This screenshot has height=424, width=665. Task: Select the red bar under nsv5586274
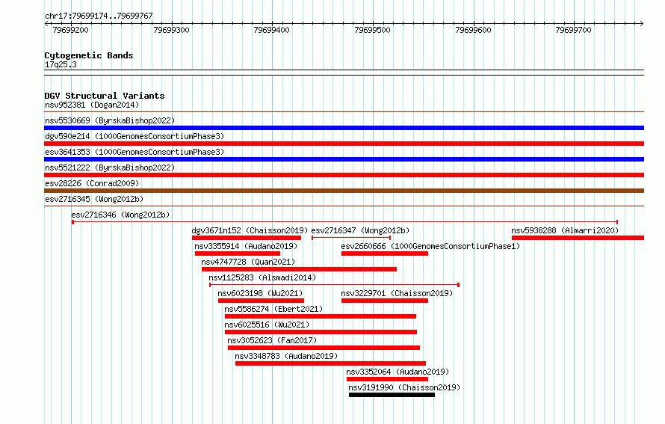321,316
